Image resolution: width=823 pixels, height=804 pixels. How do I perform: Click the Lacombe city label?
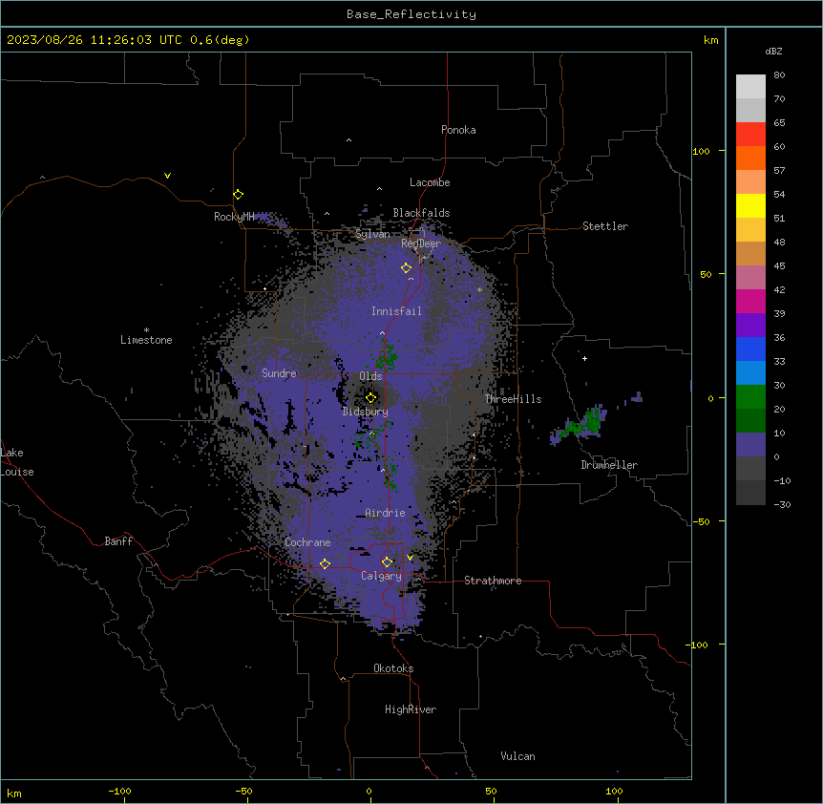click(x=430, y=182)
